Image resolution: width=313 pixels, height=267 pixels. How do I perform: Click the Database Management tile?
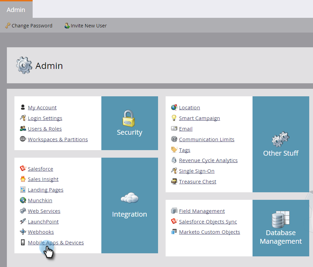click(281, 228)
